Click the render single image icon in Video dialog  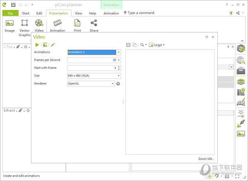(45, 45)
